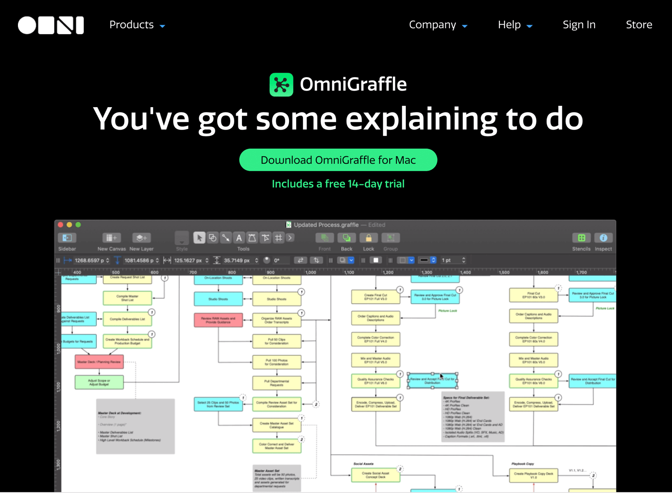This screenshot has width=672, height=493.
Task: Click the Updated Process.graffle window title
Action: [326, 225]
